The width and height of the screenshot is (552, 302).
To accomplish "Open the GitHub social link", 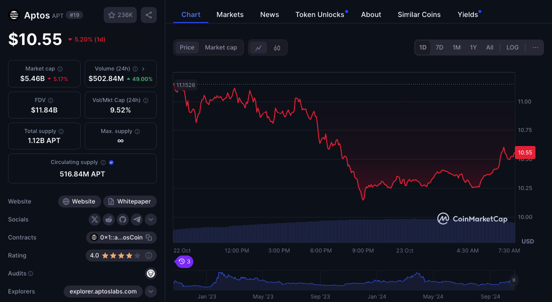I will [123, 219].
